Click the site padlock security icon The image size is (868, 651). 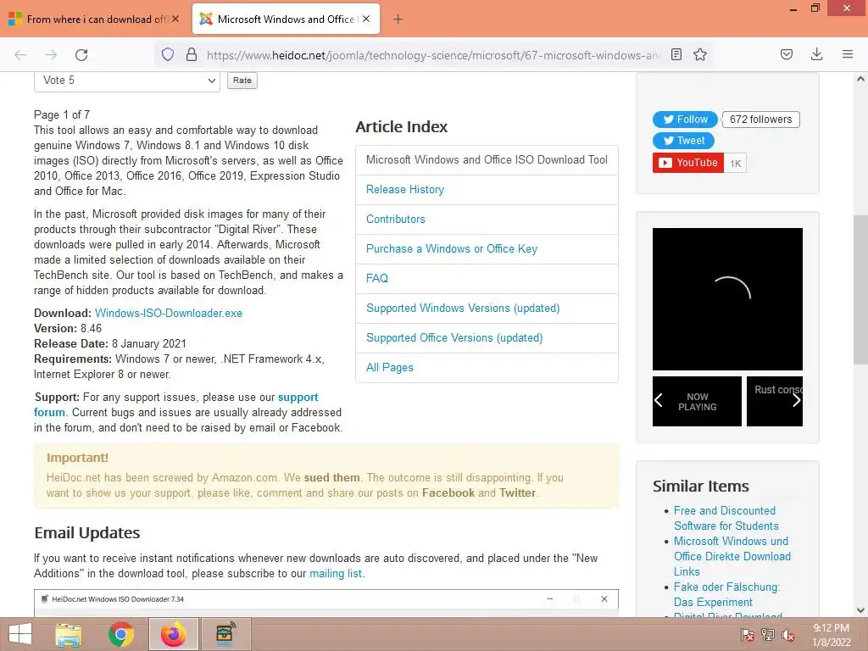pos(192,54)
